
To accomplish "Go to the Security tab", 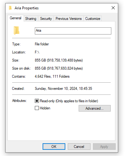I will (x=46, y=19).
